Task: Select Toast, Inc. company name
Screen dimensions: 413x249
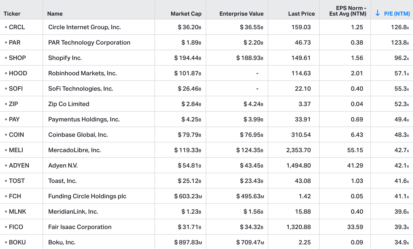Action: coord(63,181)
